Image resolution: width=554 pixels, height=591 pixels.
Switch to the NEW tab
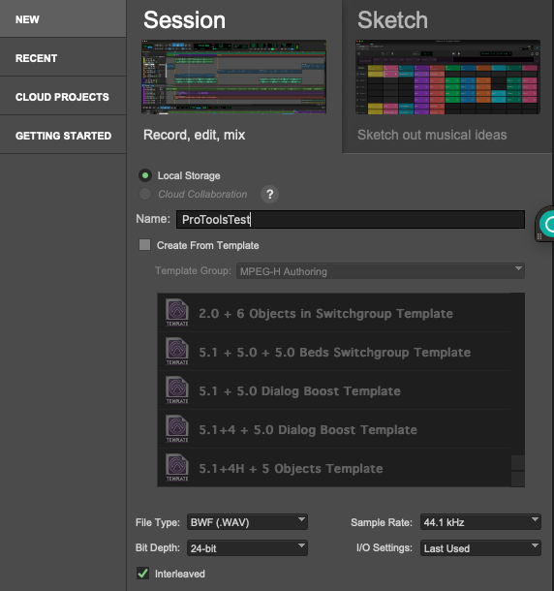point(63,18)
